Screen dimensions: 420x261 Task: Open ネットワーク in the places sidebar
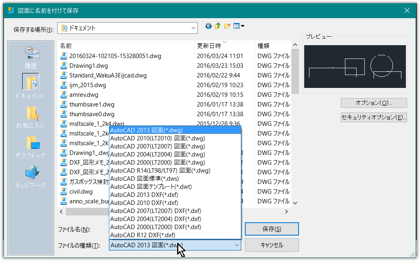point(30,177)
